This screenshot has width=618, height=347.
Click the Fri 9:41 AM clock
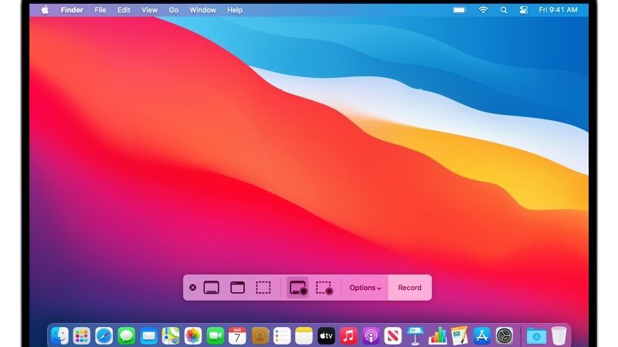tap(558, 10)
